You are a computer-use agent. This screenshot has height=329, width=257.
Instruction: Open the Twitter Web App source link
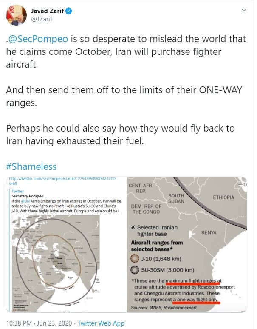101,323
